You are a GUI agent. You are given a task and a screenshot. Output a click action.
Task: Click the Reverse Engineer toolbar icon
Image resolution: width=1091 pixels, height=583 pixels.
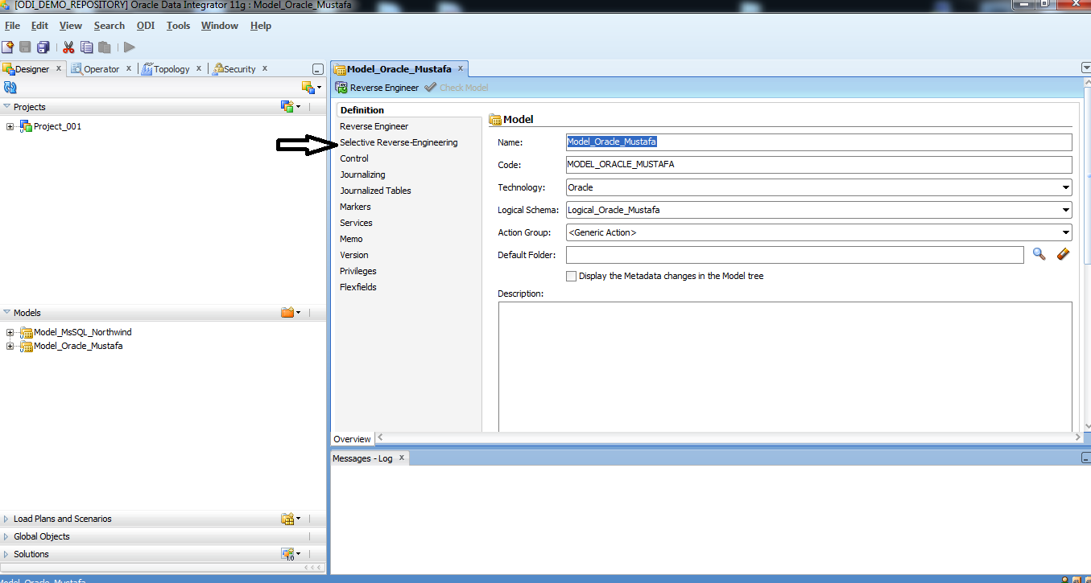pyautogui.click(x=341, y=87)
